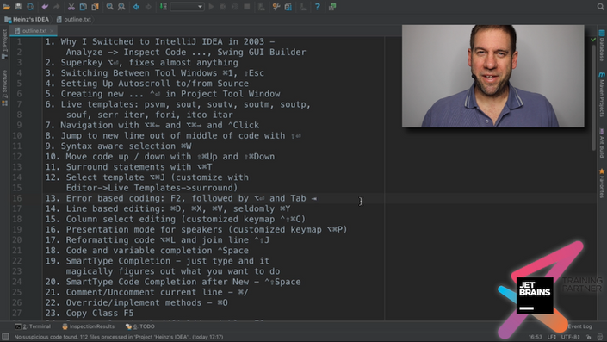Open the run configuration dropdown
The image size is (607, 342).
pos(187,7)
